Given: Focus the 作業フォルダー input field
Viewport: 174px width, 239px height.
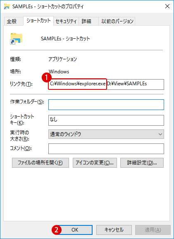Looking at the screenshot, I should [106, 105].
